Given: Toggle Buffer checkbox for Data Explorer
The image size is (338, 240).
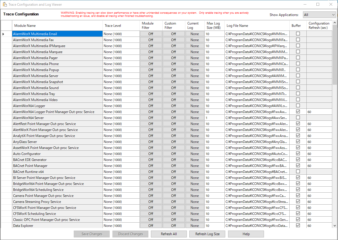Looking at the screenshot, I should tap(298, 225).
